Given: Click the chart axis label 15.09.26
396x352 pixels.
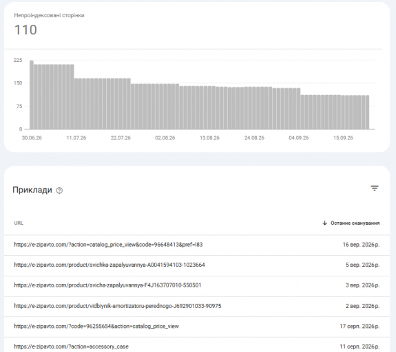Looking at the screenshot, I should pos(343,138).
